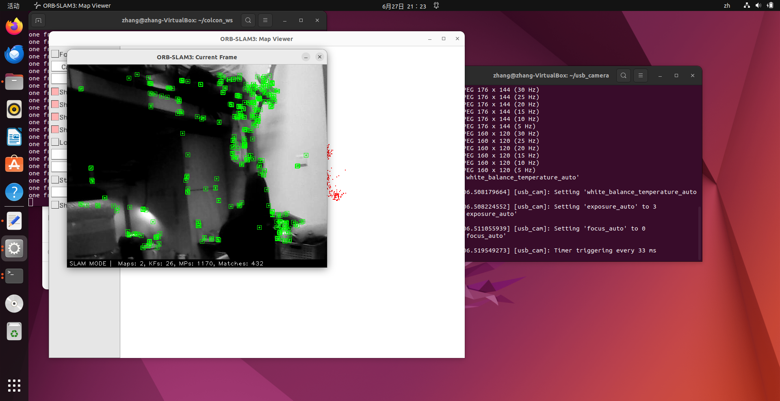Viewport: 780px width, 401px height.
Task: Click the volume icon in top bar
Action: 758,6
